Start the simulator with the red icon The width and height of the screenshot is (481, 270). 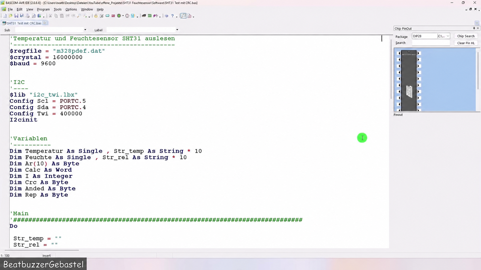(x=113, y=16)
